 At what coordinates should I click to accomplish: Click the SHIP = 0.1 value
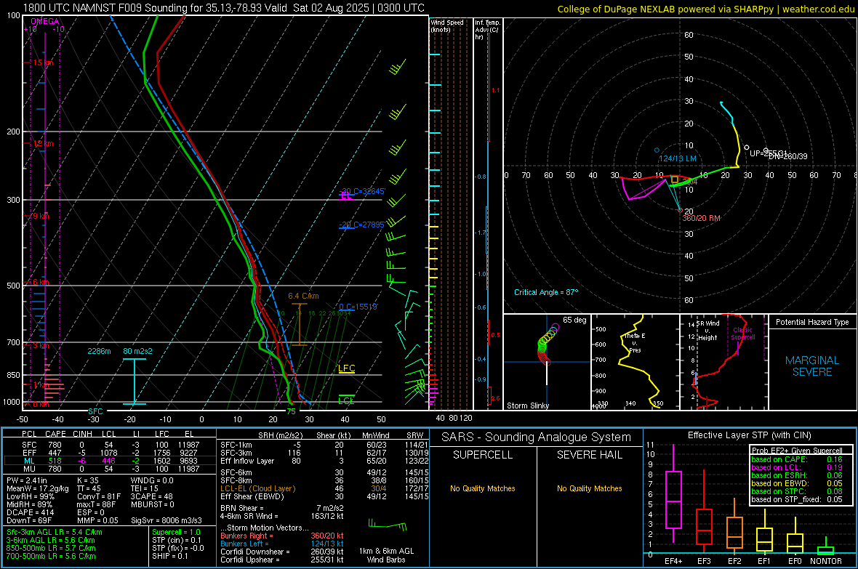[x=169, y=556]
